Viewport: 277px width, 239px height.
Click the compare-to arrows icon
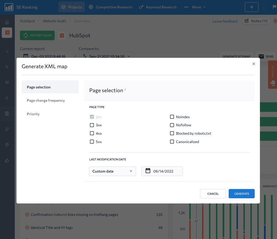[85, 56]
